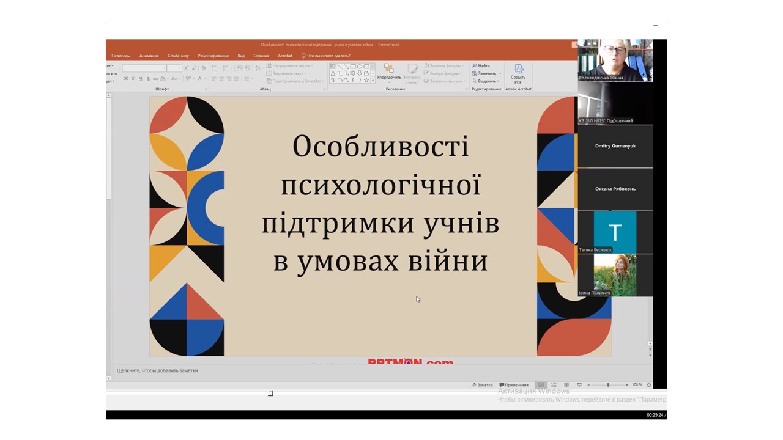783x440 pixels.
Task: Click the bulleted list icon
Action: point(215,68)
